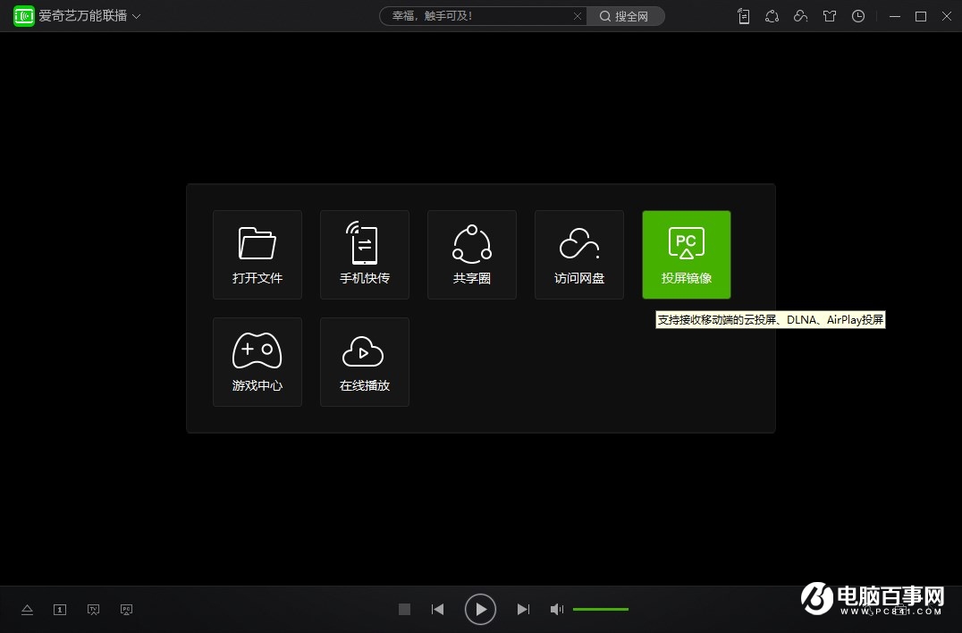The height and width of the screenshot is (633, 962).
Task: Launch the 游戏中心 game center
Action: (257, 361)
